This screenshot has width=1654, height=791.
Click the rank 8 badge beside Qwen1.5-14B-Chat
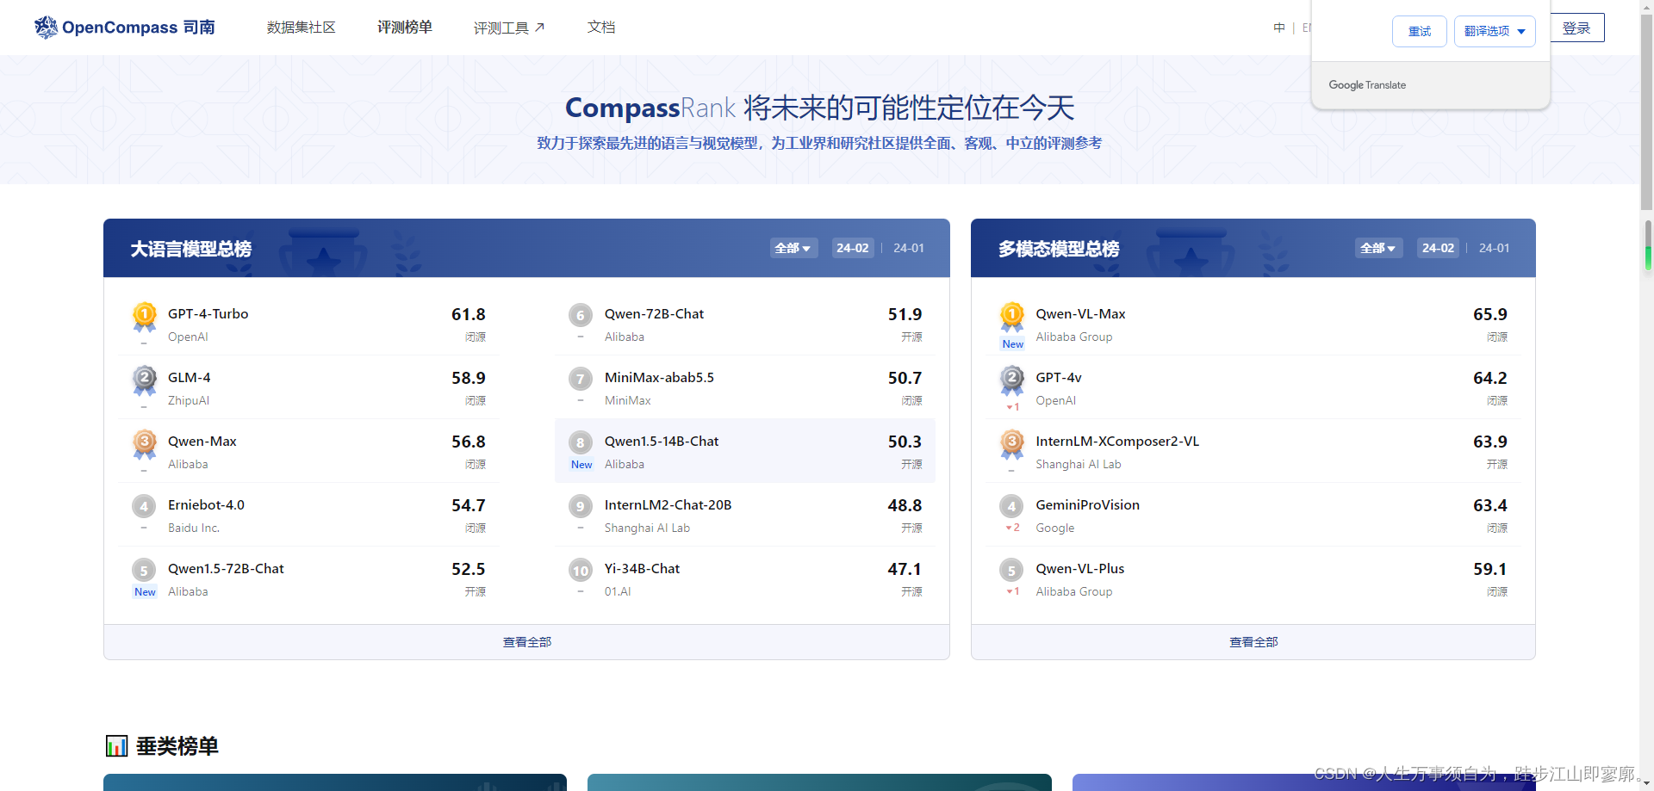pos(581,442)
